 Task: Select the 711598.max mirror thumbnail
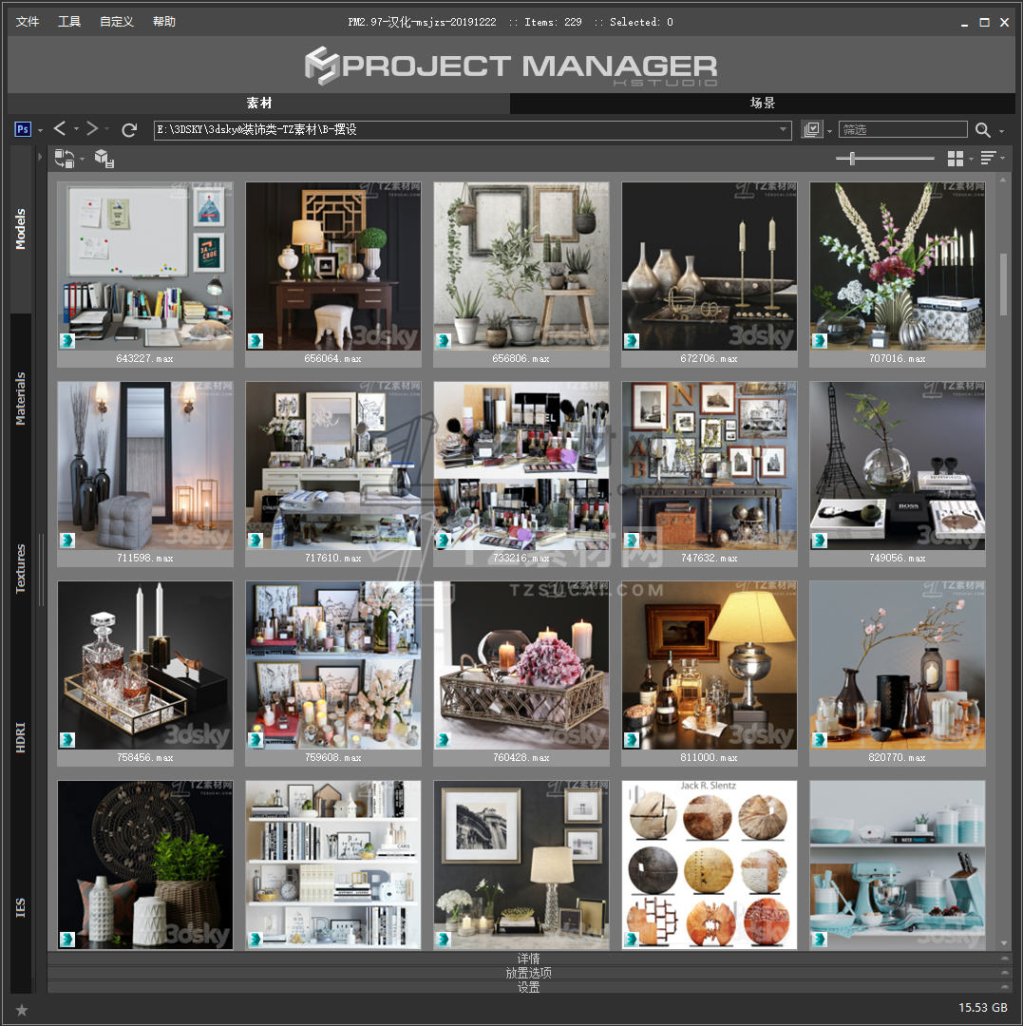(145, 474)
